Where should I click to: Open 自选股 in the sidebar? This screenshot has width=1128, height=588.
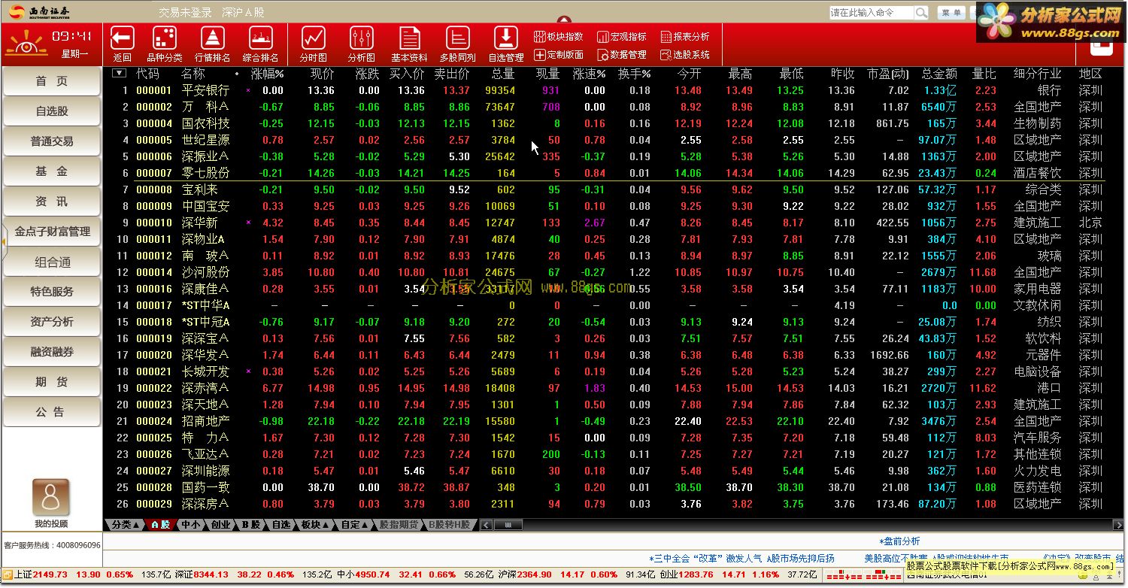pyautogui.click(x=52, y=111)
